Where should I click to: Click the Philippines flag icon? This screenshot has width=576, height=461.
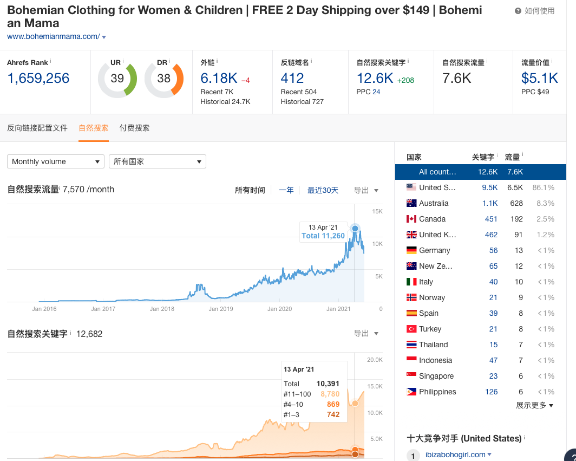click(x=411, y=392)
